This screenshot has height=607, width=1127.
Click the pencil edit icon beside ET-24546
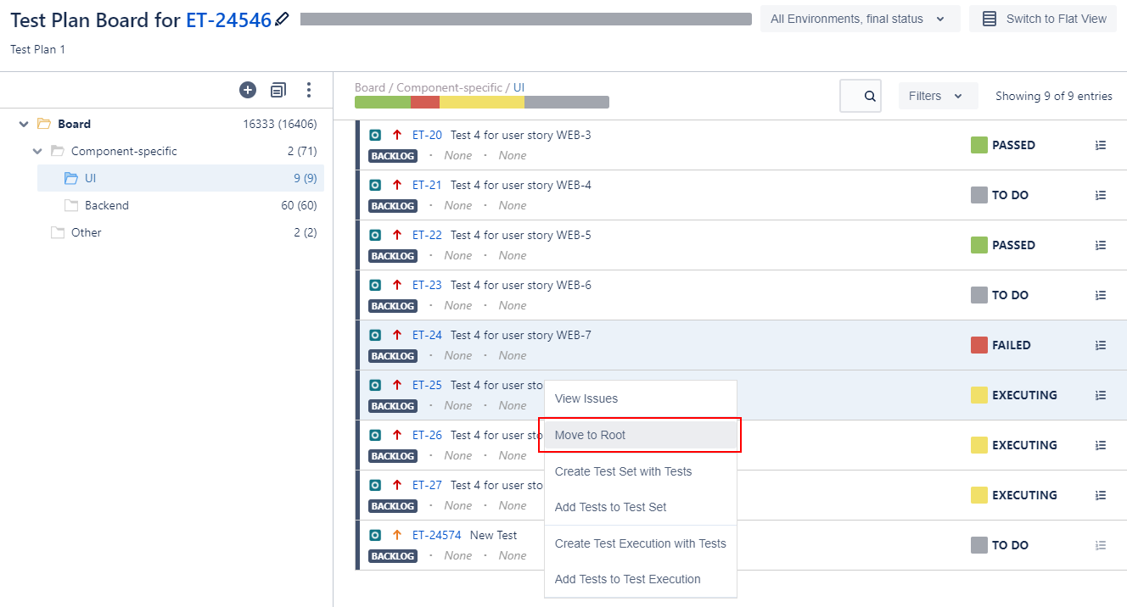pos(283,19)
